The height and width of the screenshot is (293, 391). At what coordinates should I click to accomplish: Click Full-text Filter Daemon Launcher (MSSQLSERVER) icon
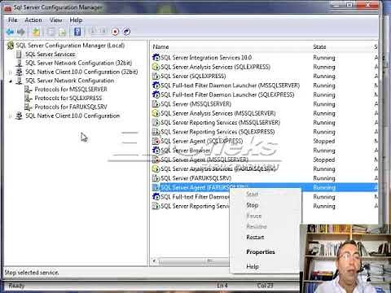[x=156, y=85]
